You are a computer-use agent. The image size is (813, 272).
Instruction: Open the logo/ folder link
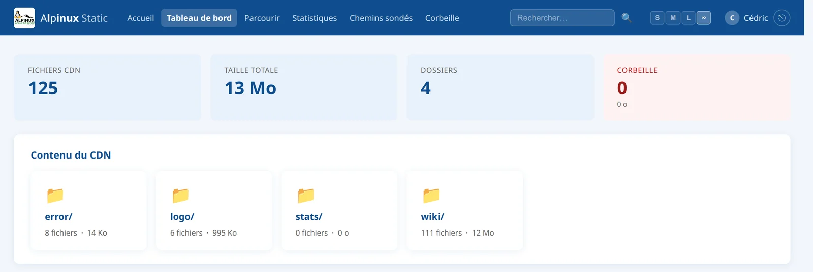(182, 217)
